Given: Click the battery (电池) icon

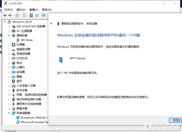Looking at the screenshot, I should (x=13, y=63).
